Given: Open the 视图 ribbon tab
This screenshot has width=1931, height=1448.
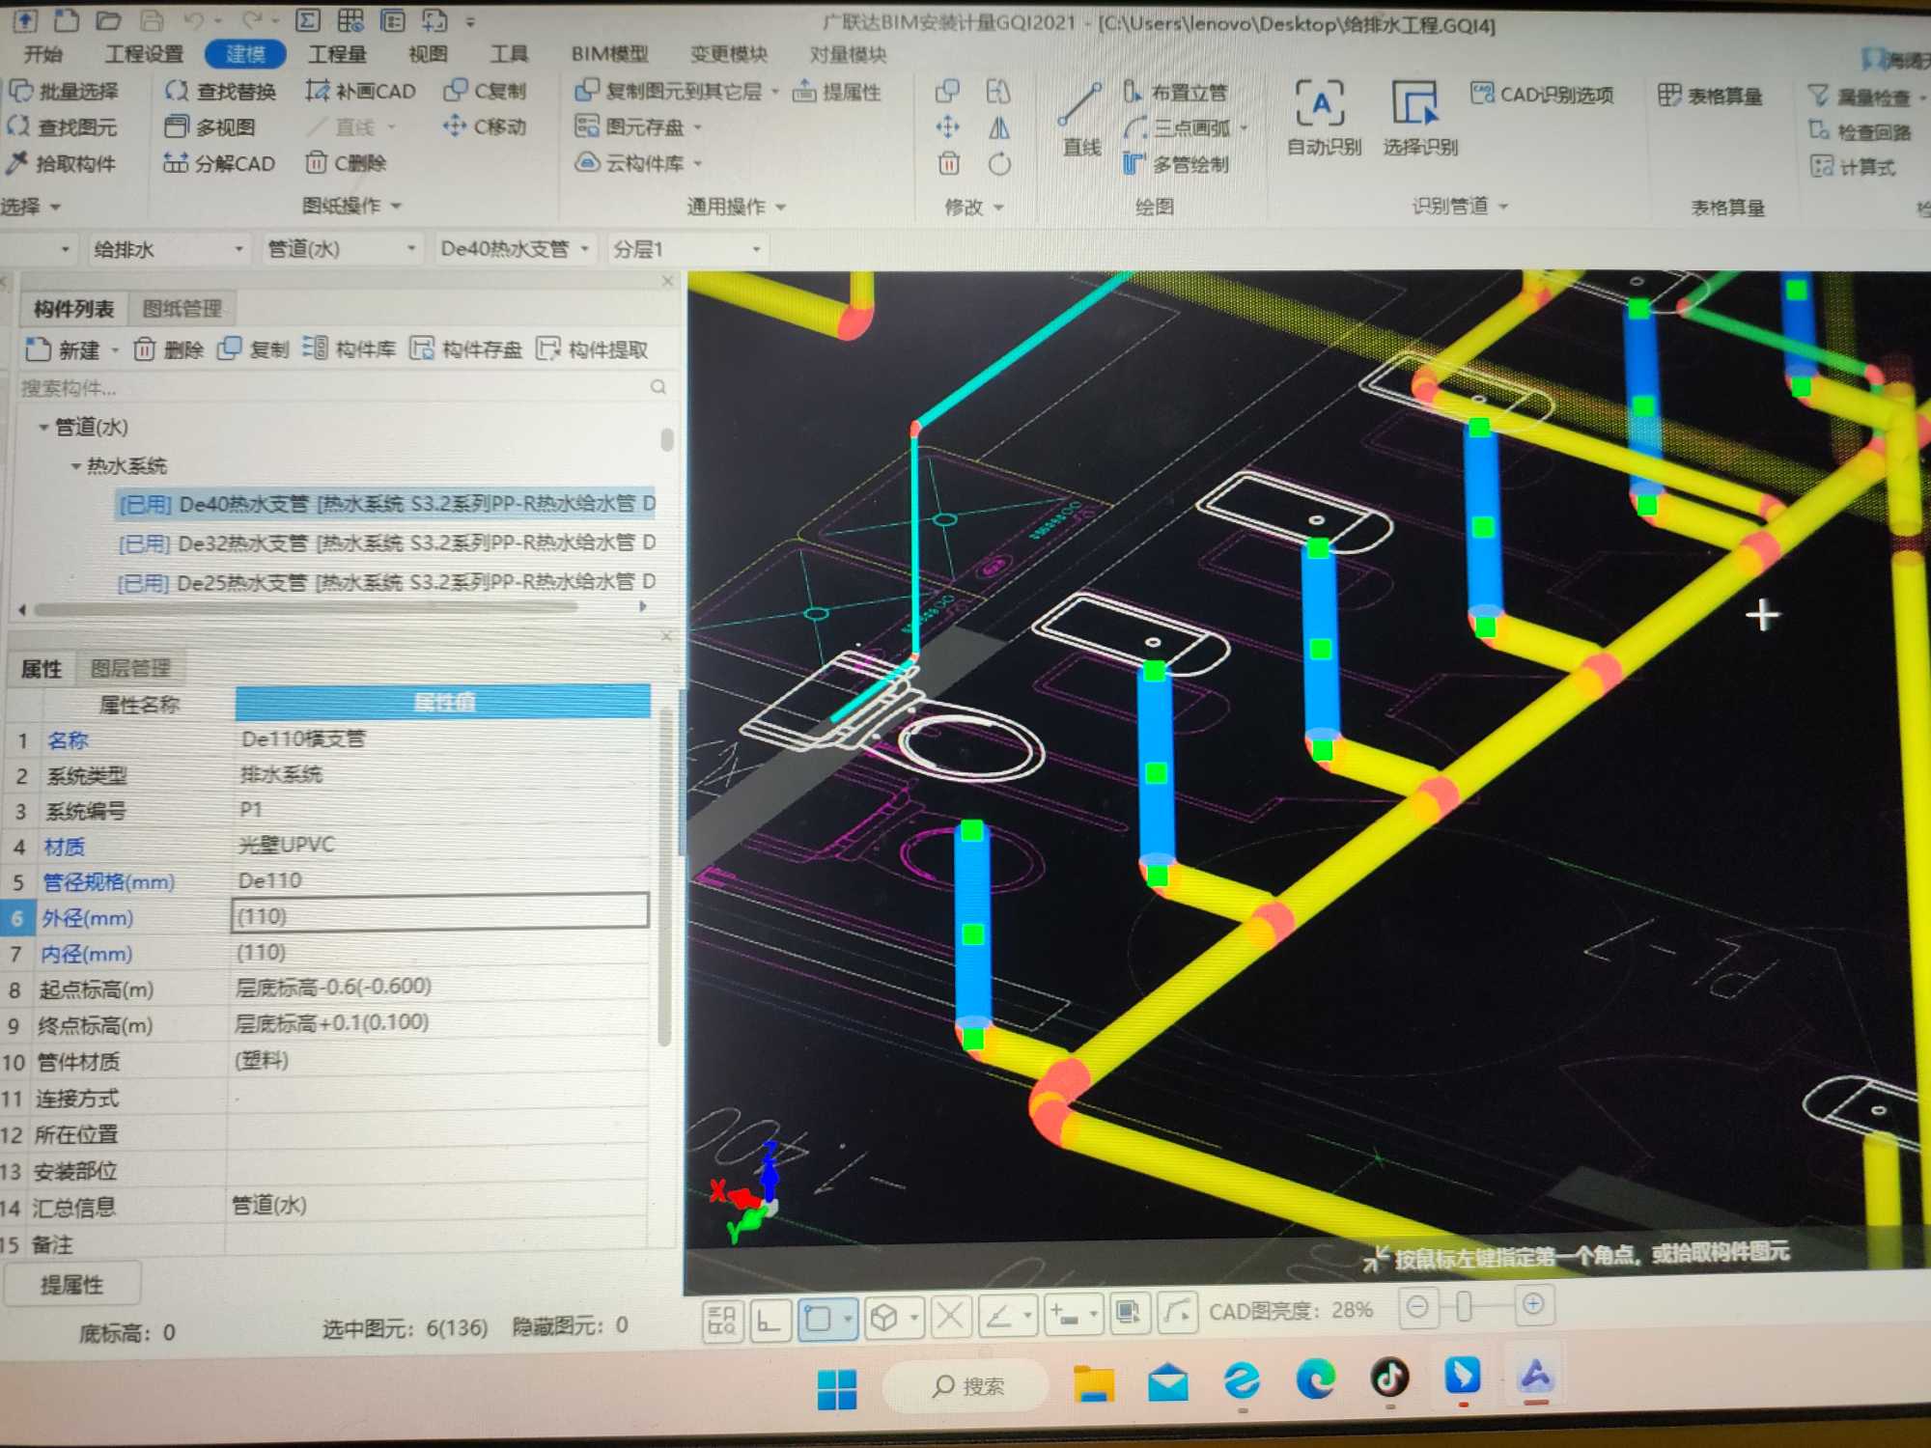Looking at the screenshot, I should pos(428,54).
